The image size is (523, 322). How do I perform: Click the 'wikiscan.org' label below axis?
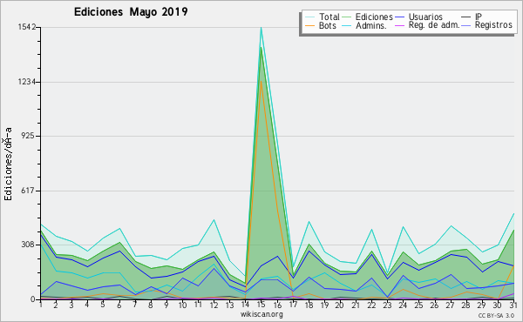click(261, 314)
